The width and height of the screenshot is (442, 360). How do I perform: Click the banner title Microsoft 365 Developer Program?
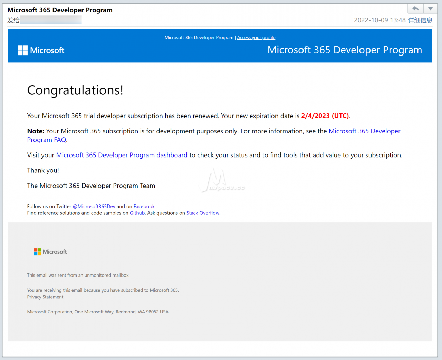click(x=345, y=50)
